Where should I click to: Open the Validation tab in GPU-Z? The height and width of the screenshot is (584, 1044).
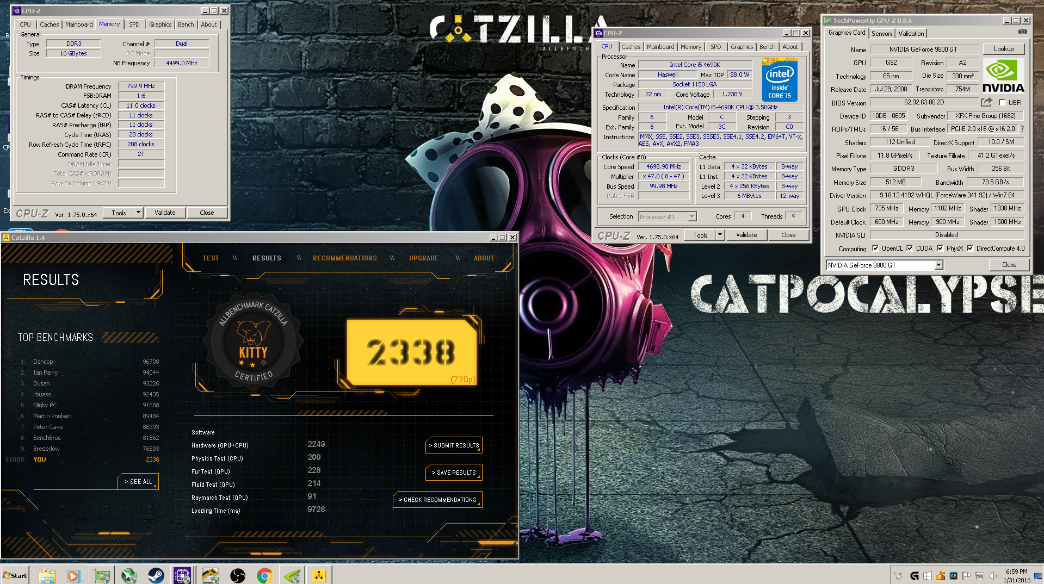(911, 34)
